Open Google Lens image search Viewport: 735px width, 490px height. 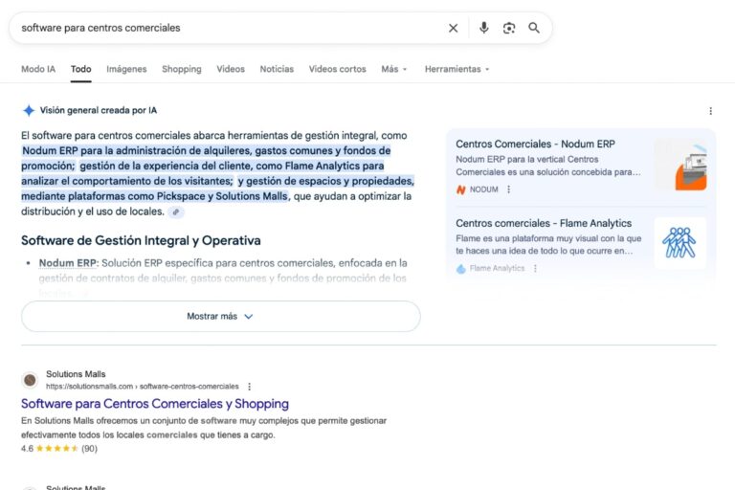click(509, 28)
